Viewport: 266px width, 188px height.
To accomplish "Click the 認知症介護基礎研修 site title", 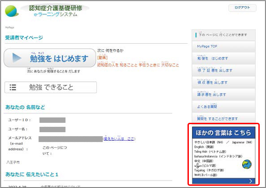I will (x=56, y=8).
